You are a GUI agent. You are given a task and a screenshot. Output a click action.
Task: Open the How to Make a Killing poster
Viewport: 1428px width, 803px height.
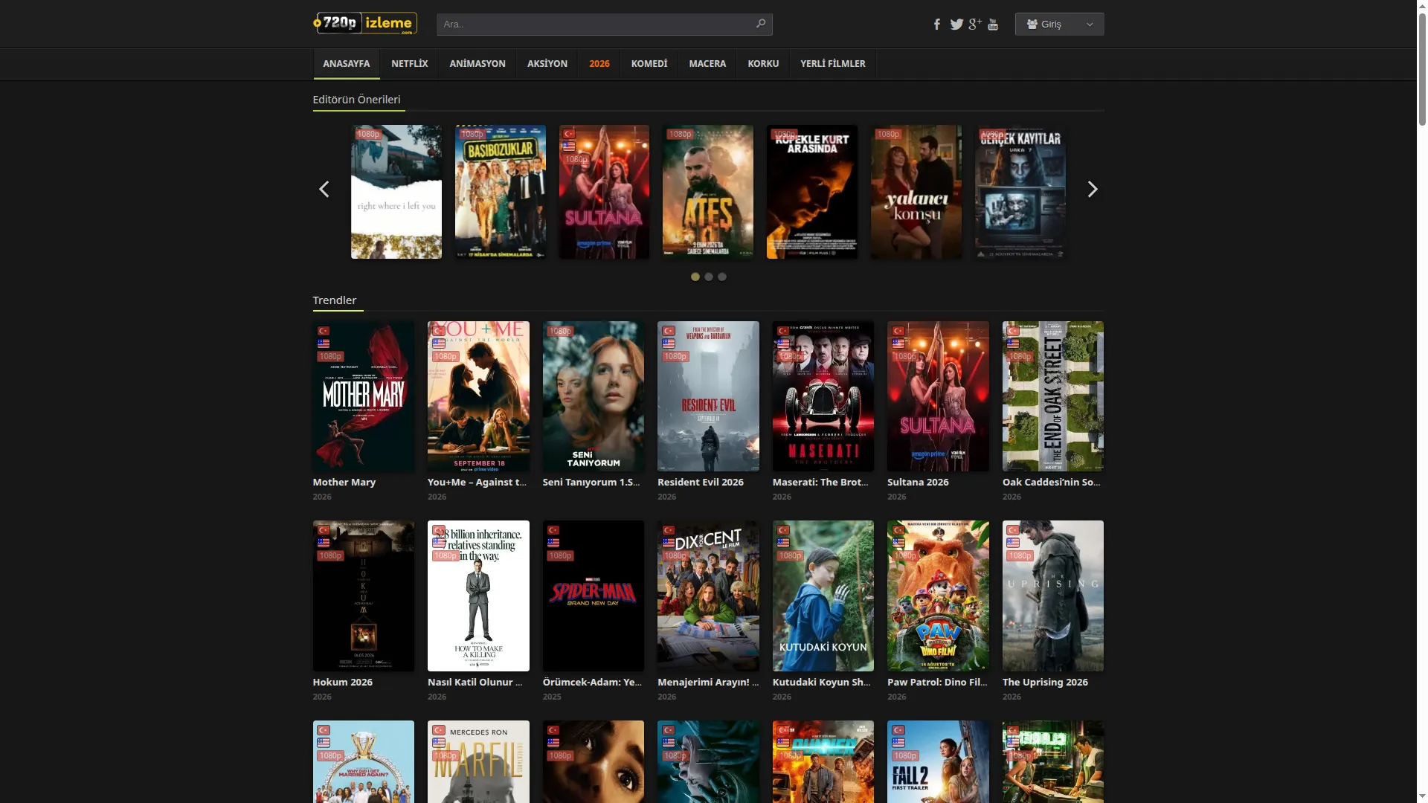(x=478, y=596)
